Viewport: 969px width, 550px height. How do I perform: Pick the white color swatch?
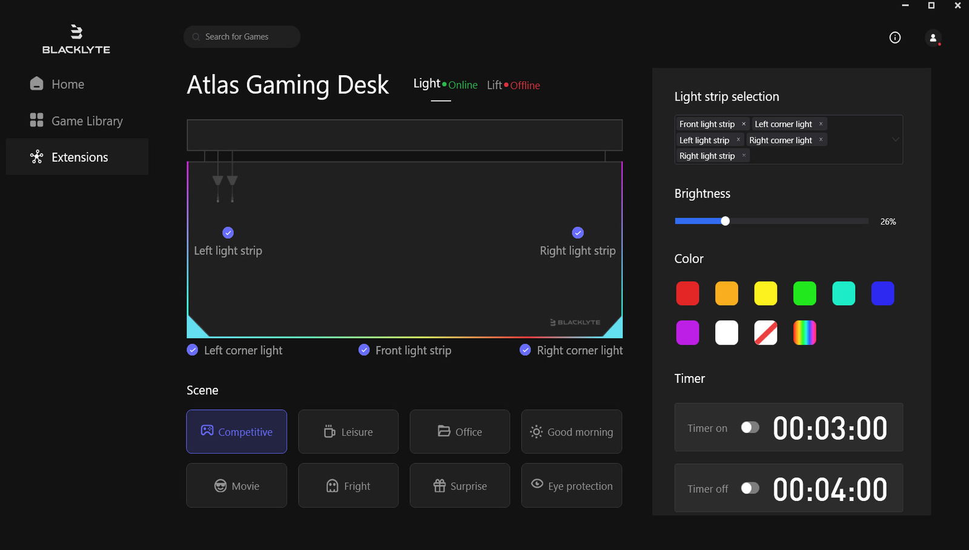pyautogui.click(x=727, y=333)
